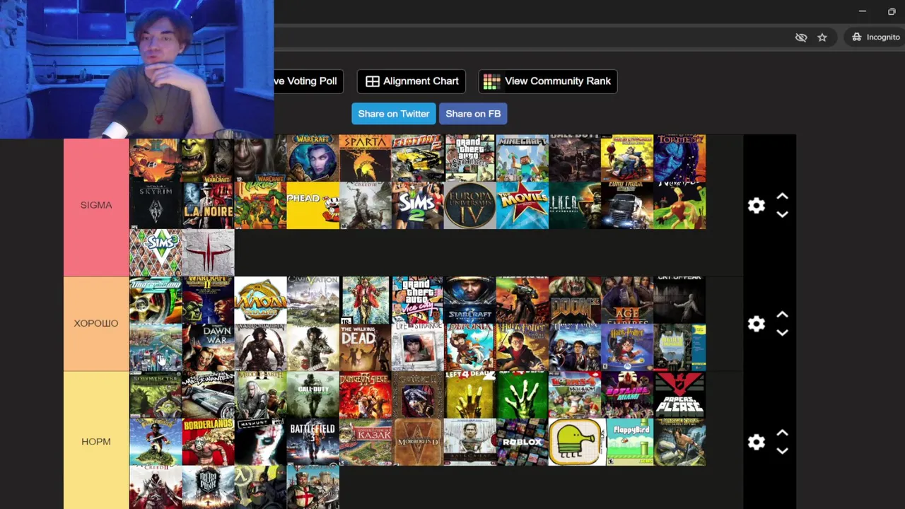Image resolution: width=905 pixels, height=509 pixels.
Task: Select the Cry of Fear tile
Action: point(679,300)
